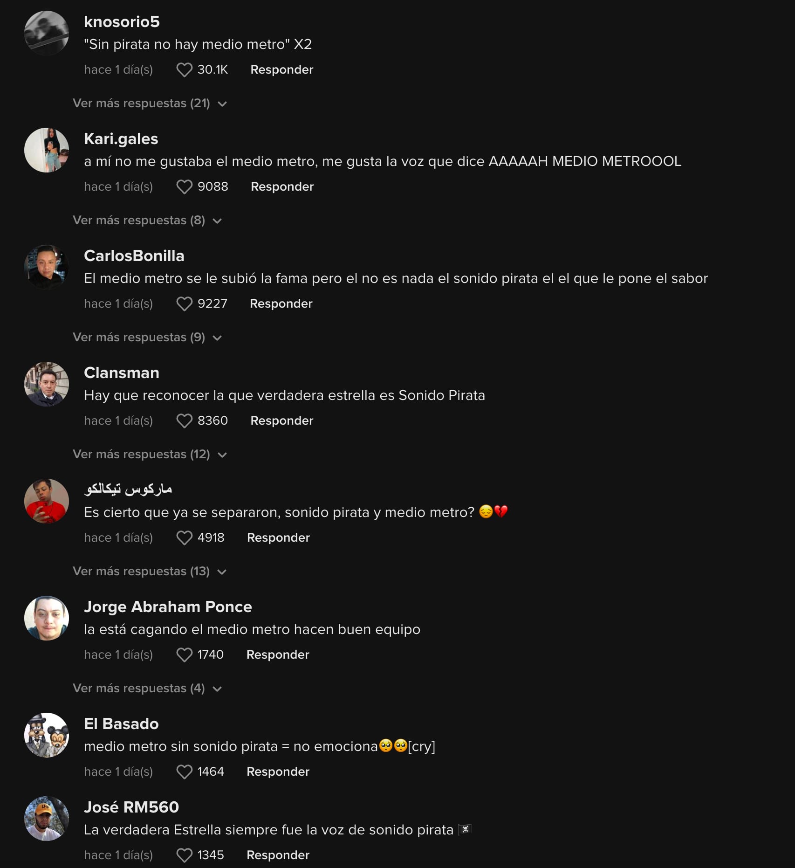Screen dimensions: 795x868
Task: Like Kari.gales' comment with the heart icon
Action: (184, 187)
